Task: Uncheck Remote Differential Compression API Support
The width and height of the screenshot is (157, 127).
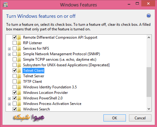Action: 14,37
